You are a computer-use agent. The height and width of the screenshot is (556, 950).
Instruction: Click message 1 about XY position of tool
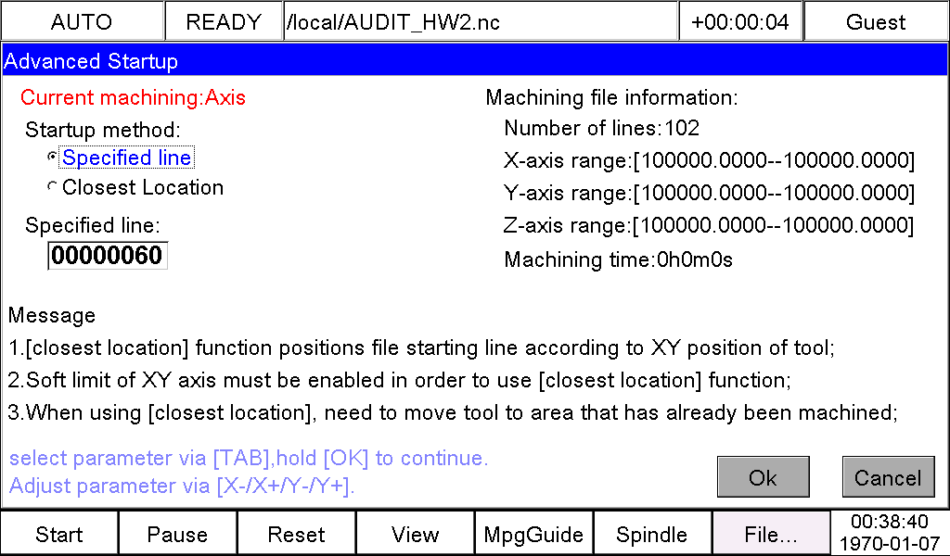click(x=422, y=347)
